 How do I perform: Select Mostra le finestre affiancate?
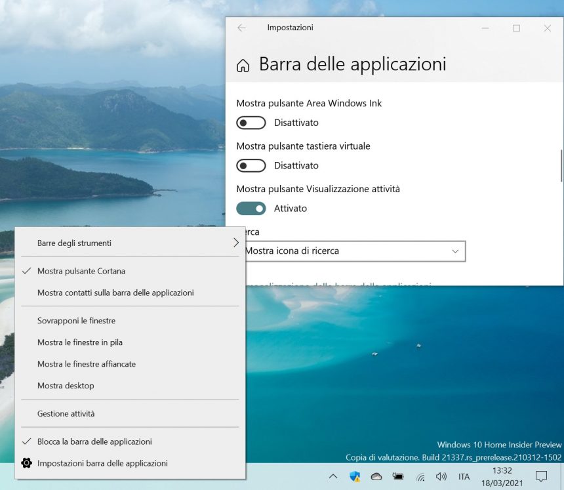[131, 363]
